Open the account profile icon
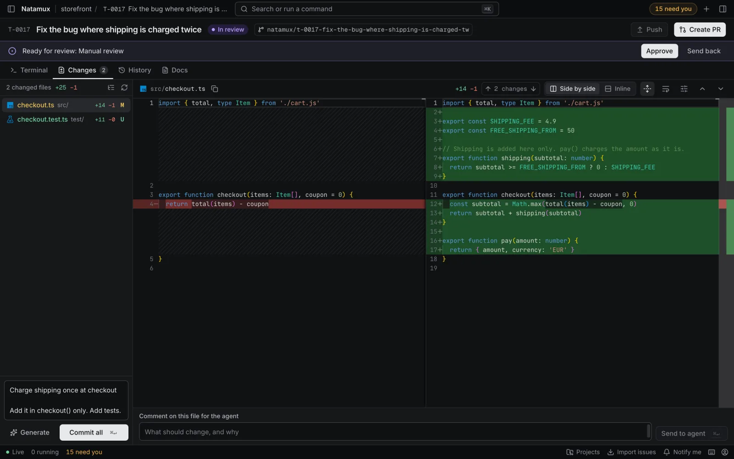 click(724, 452)
